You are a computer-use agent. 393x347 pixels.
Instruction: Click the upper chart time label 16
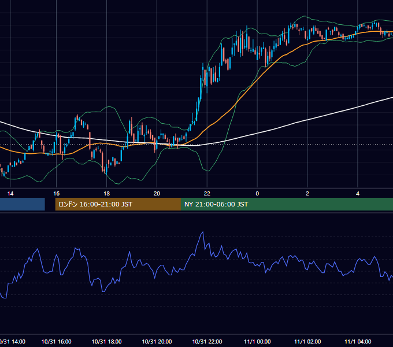[x=57, y=194]
